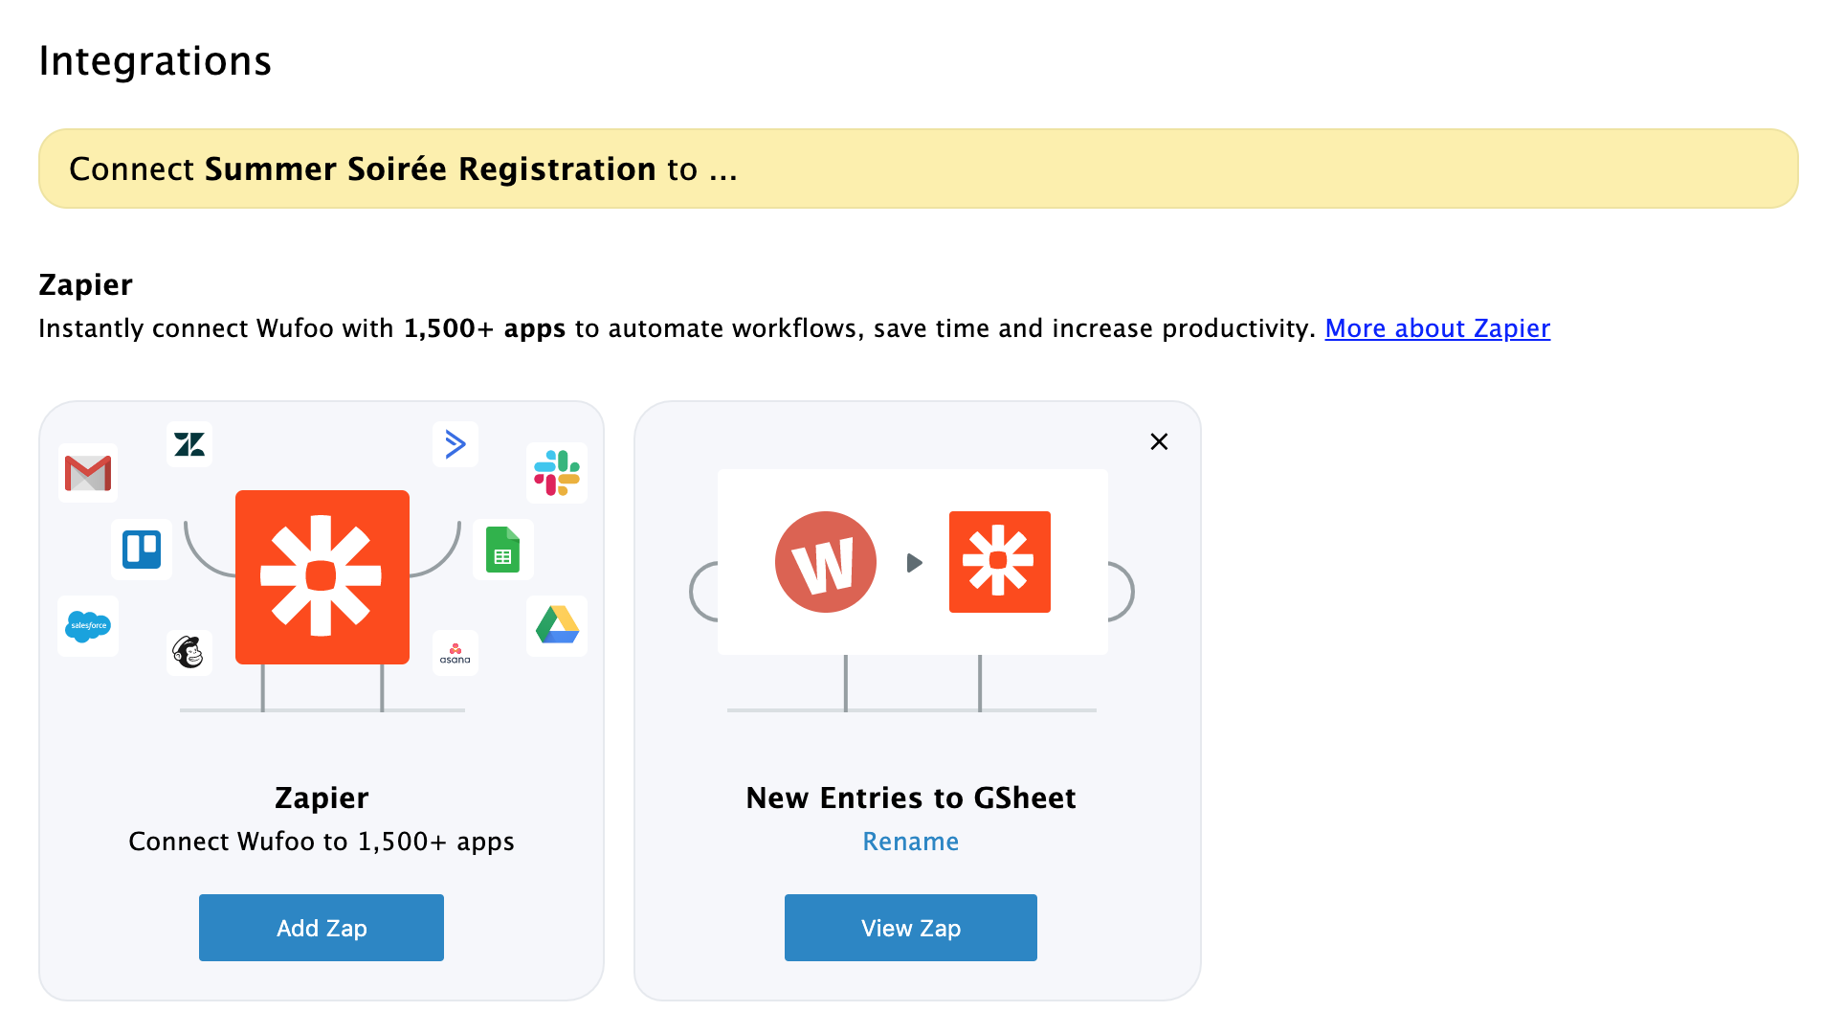Open the More about Zapier link
The width and height of the screenshot is (1822, 1034).
(x=1436, y=327)
